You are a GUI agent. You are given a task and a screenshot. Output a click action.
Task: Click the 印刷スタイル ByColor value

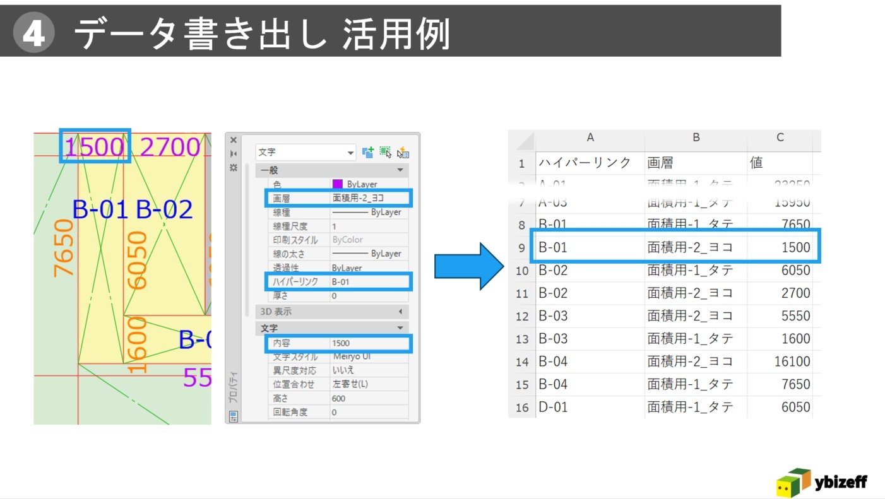tap(369, 240)
